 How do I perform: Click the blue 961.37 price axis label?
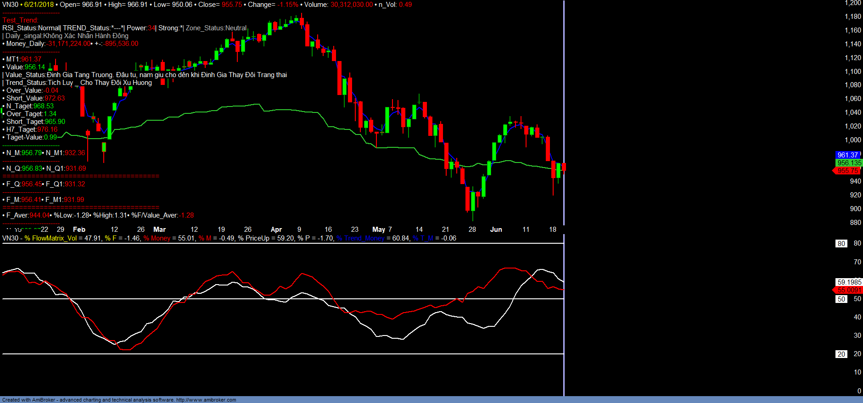[x=847, y=155]
